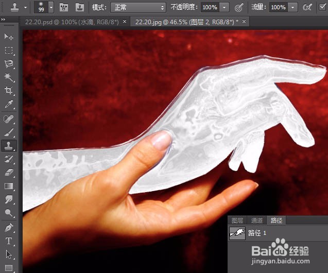Select the Clone Stamp tool in toolbox
Viewport: 328px width, 273px height.
(9, 146)
